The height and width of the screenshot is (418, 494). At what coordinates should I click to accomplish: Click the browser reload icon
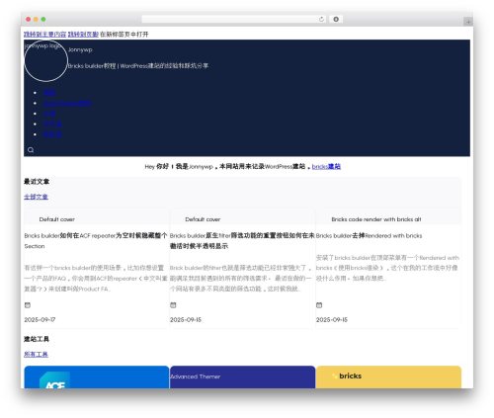coord(321,19)
